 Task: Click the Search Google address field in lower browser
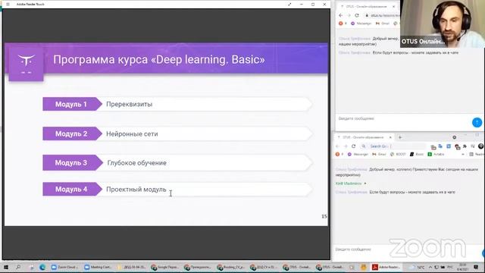tap(393, 146)
